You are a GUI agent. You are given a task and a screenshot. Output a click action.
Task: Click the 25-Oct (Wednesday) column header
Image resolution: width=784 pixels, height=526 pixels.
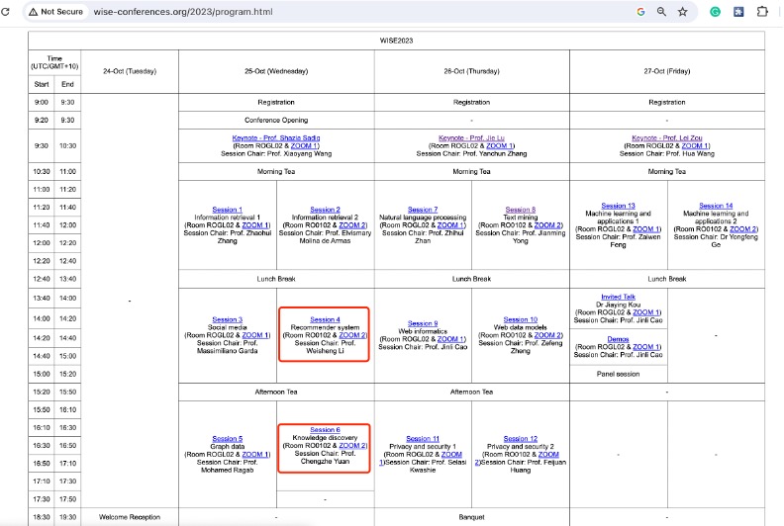(x=276, y=71)
